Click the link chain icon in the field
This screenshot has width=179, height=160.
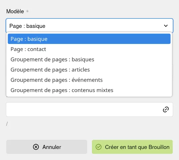click(x=166, y=110)
